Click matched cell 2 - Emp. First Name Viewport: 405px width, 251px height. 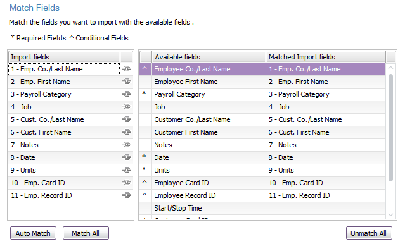(326, 82)
